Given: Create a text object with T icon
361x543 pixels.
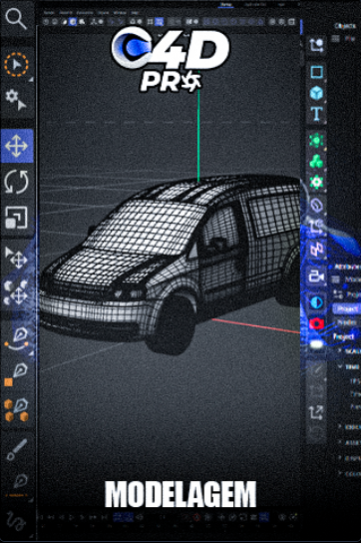Looking at the screenshot, I should coord(316,114).
